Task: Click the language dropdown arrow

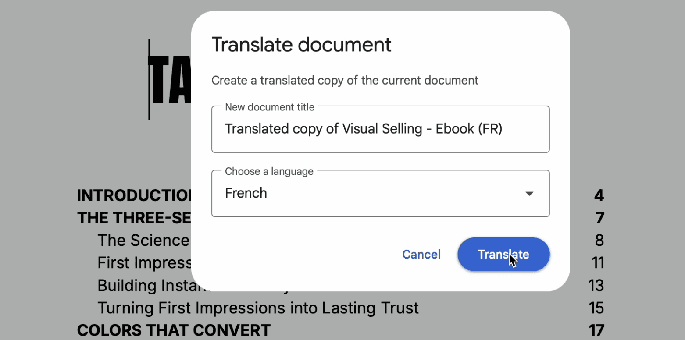Action: click(529, 194)
